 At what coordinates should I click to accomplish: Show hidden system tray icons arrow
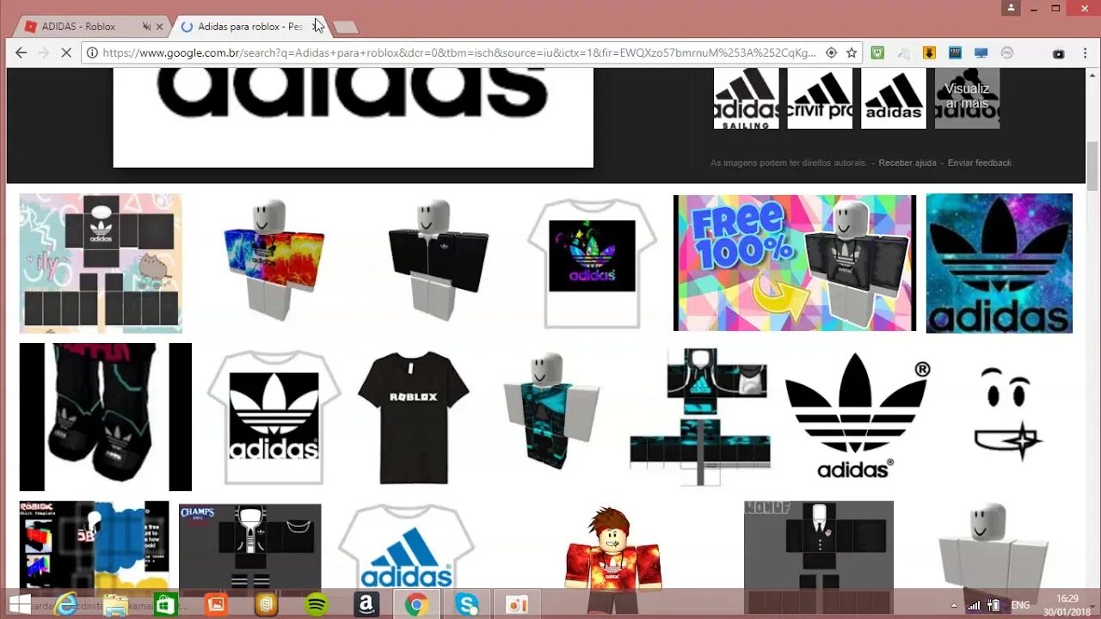click(x=953, y=605)
